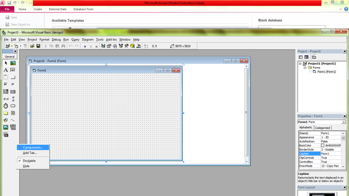
Task: Open the Form1 object dropdown in Properties
Action: click(x=344, y=122)
